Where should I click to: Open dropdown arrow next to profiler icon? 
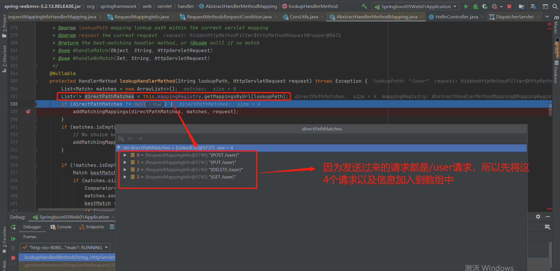(501, 6)
